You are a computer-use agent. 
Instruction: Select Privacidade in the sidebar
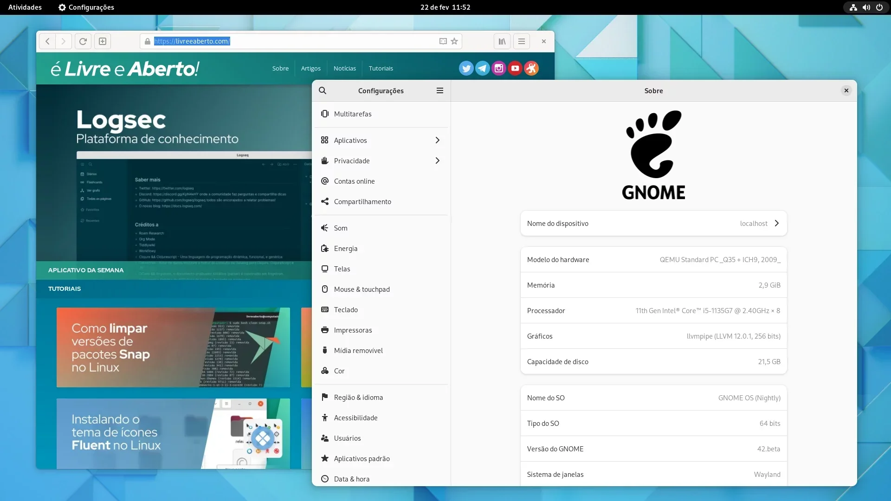(x=381, y=161)
